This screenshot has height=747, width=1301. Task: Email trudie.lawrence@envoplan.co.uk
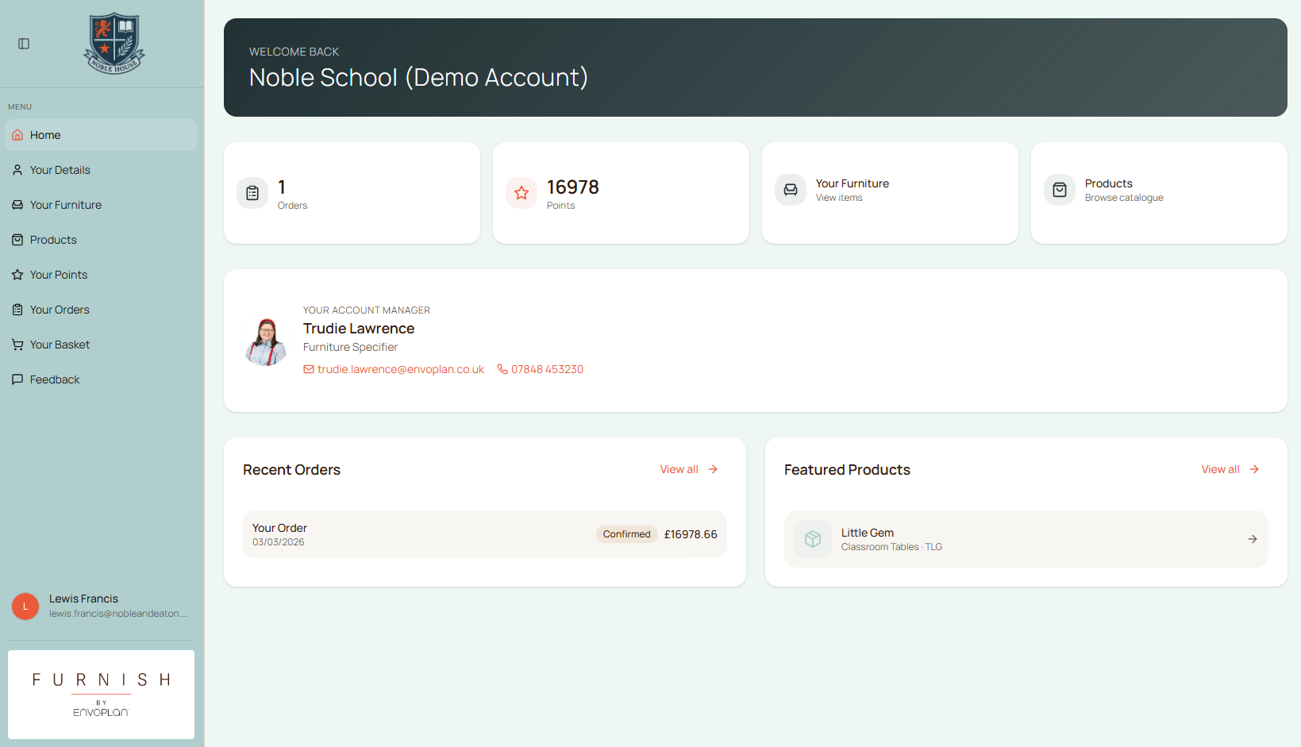click(394, 369)
